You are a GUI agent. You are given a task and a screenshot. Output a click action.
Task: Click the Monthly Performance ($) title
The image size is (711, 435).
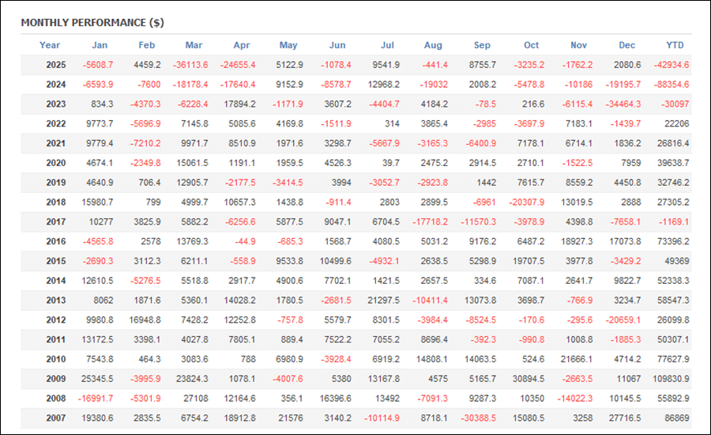coord(92,22)
